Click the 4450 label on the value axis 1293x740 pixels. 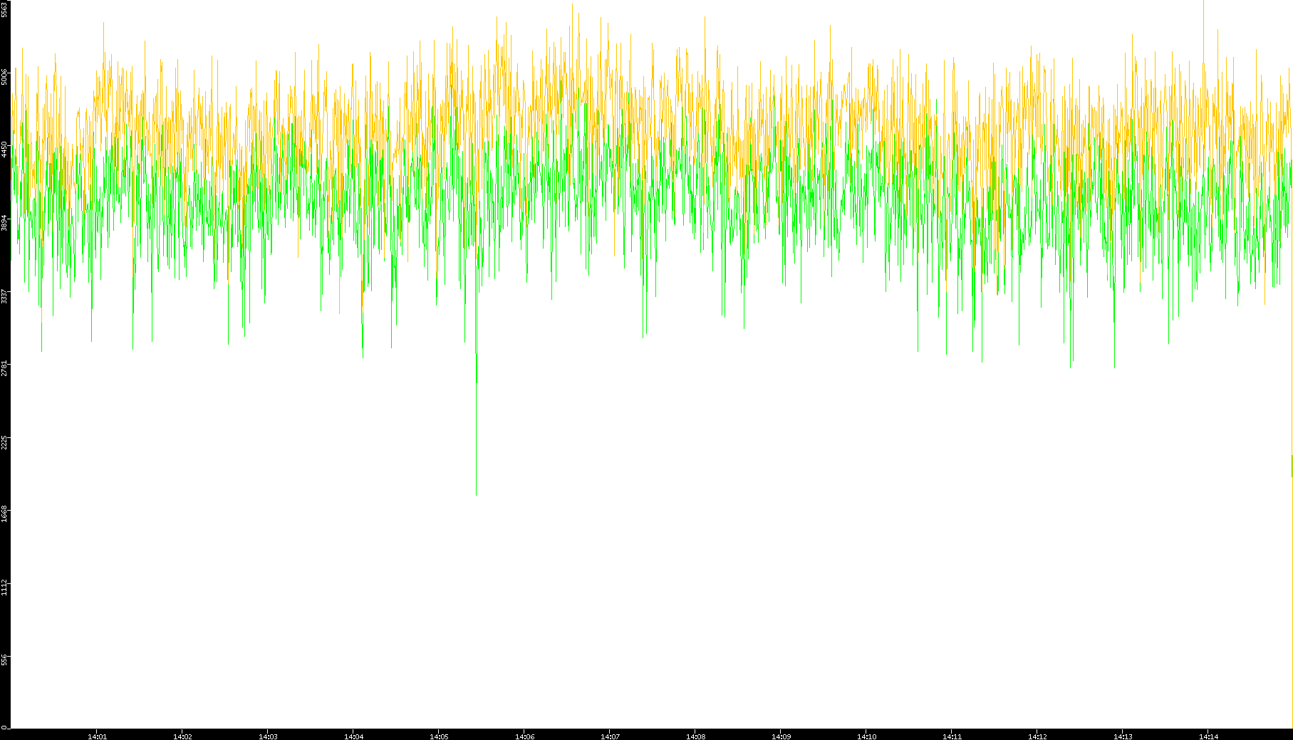pos(5,150)
